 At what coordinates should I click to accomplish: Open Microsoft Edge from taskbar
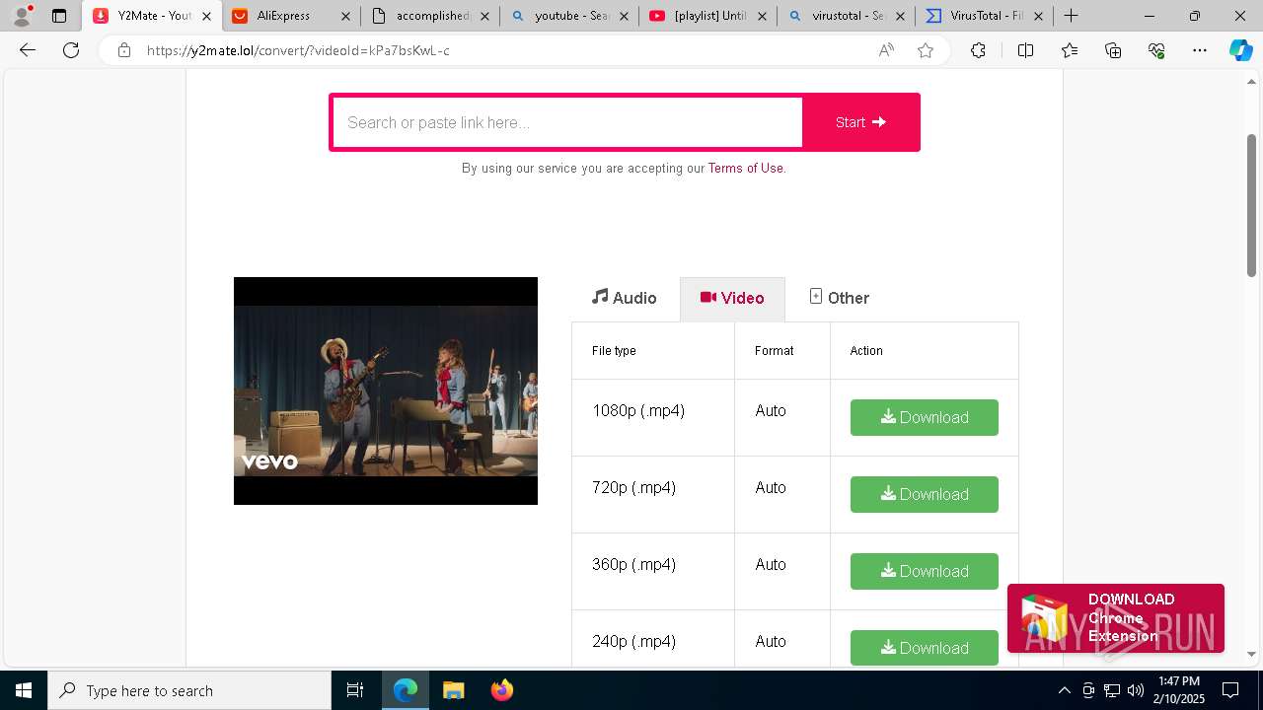[406, 690]
